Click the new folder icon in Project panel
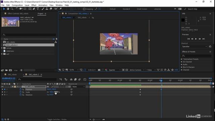Image resolution: width=215 pixels, height=121 pixels. pos(6,70)
